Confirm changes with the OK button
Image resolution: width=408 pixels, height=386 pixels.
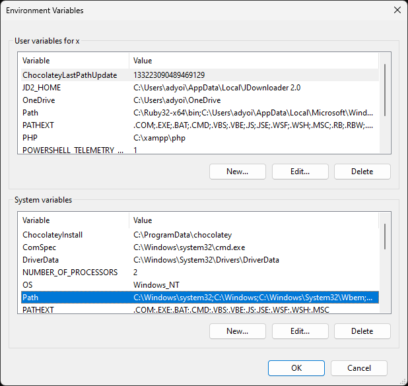click(x=296, y=368)
